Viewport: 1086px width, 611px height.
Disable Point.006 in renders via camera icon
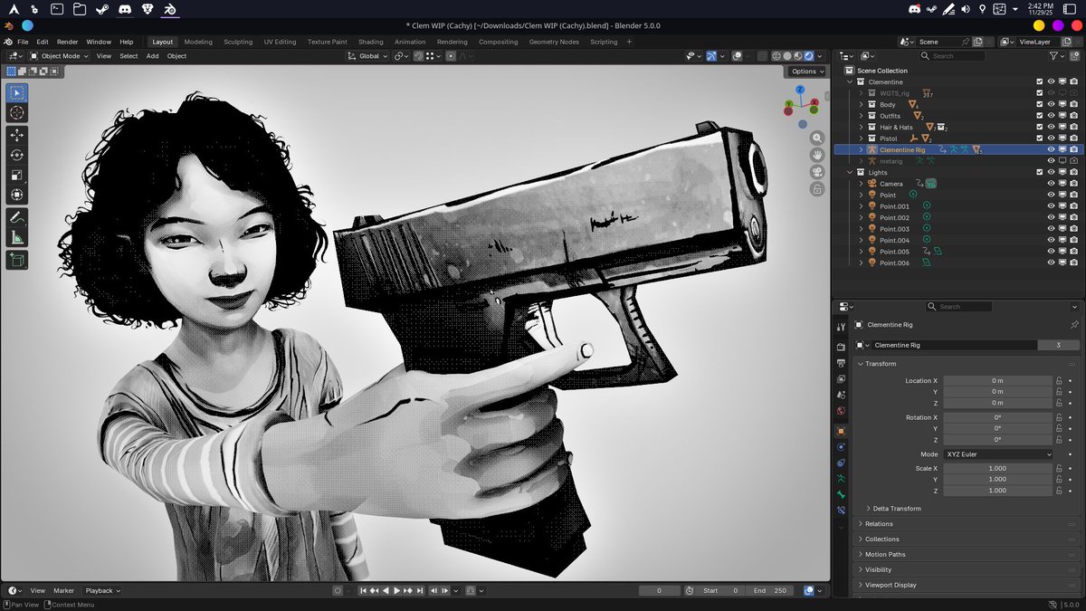tap(1073, 263)
